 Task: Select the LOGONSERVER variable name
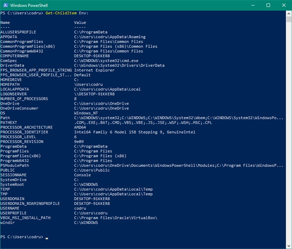click(x=14, y=94)
